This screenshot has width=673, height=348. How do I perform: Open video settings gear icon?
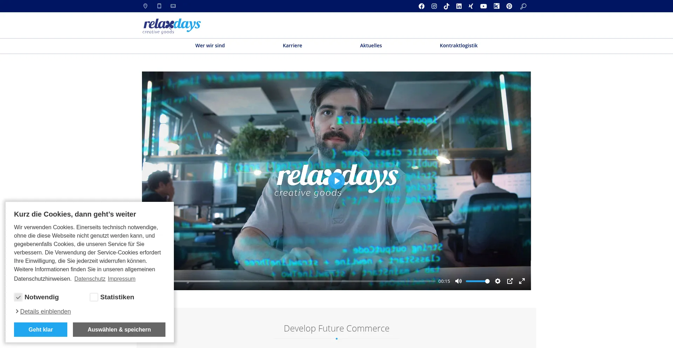click(498, 281)
